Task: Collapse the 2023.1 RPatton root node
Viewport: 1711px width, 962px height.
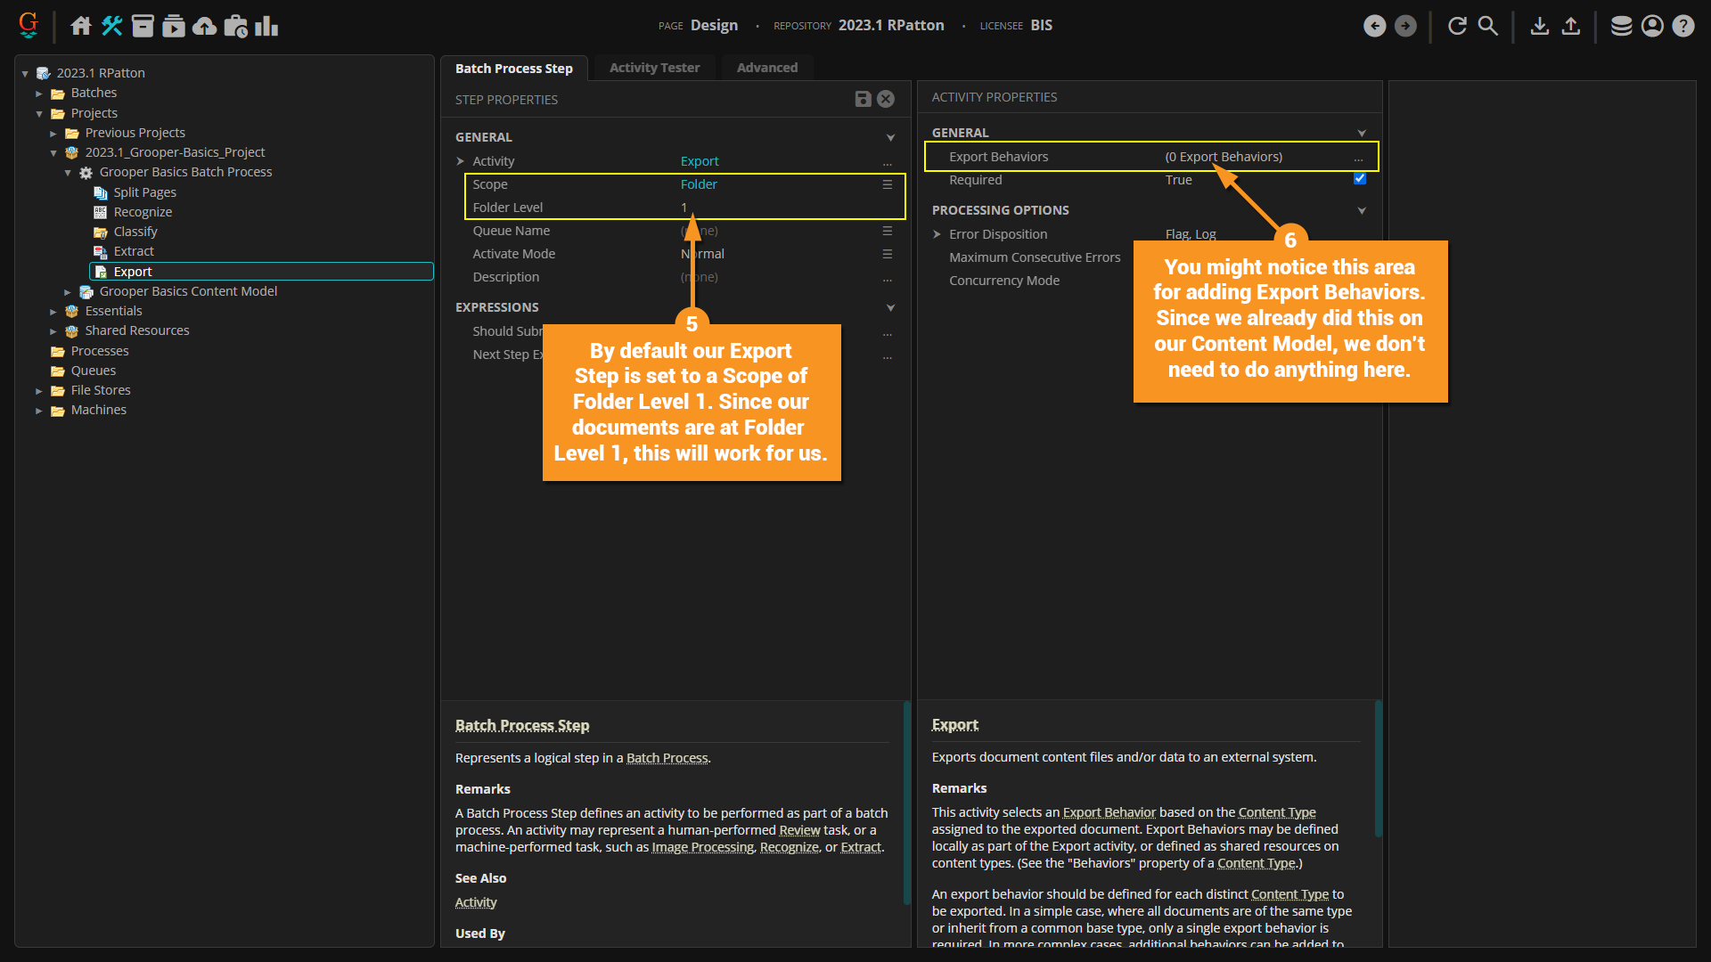Action: pos(25,74)
